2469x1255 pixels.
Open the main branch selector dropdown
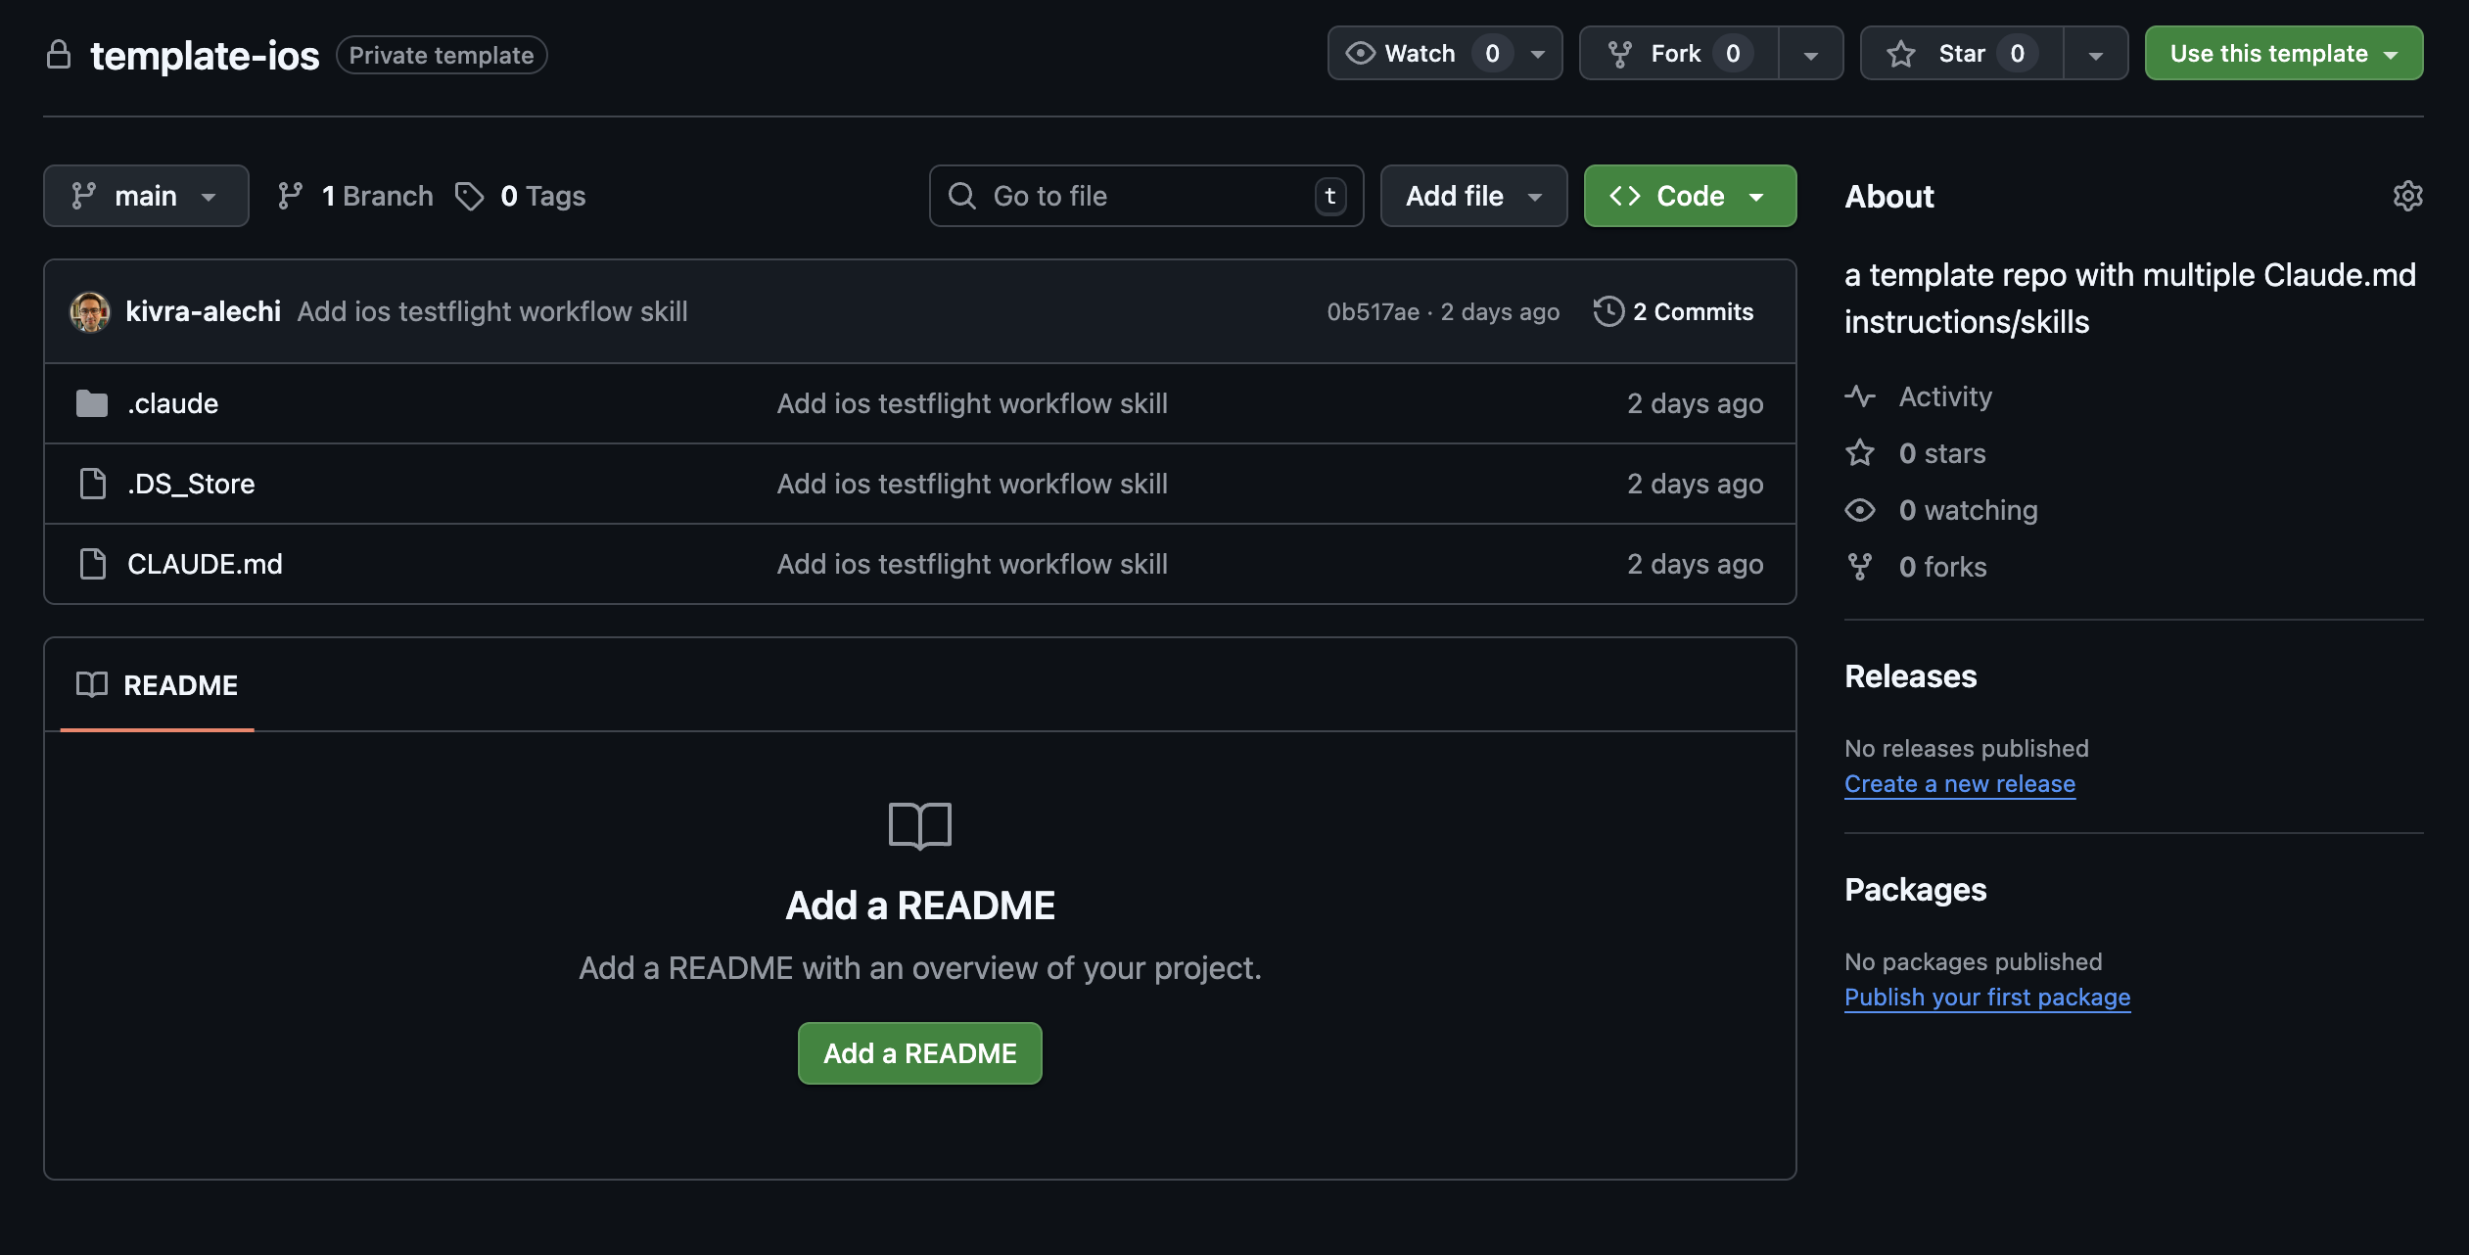[146, 196]
